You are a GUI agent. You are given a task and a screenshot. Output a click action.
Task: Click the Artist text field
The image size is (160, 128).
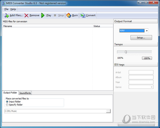(141, 72)
